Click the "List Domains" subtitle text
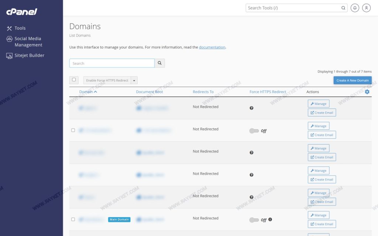 tap(80, 35)
